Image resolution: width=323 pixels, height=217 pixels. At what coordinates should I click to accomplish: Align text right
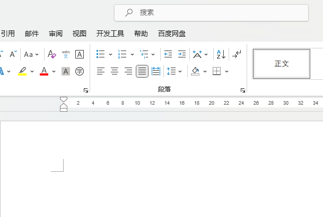click(x=128, y=71)
